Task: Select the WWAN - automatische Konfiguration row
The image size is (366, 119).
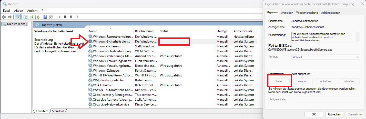Action: [x=172, y=90]
